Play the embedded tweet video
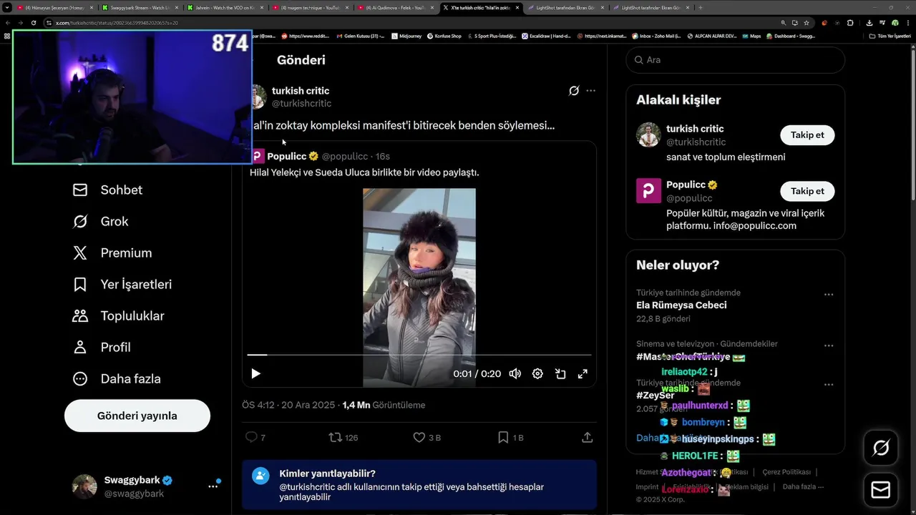 [x=255, y=373]
